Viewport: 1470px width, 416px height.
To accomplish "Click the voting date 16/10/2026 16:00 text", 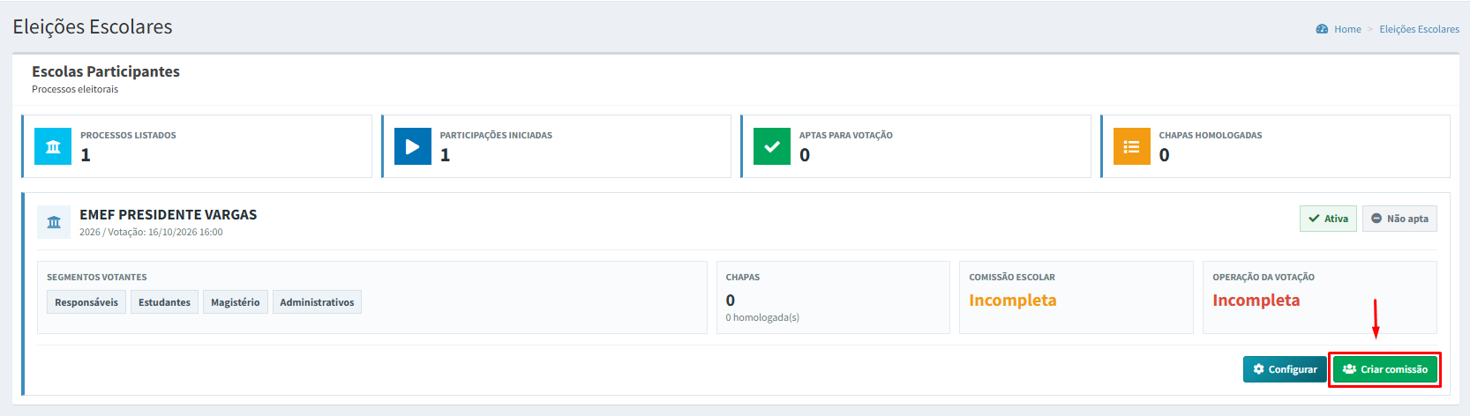I will pos(185,233).
